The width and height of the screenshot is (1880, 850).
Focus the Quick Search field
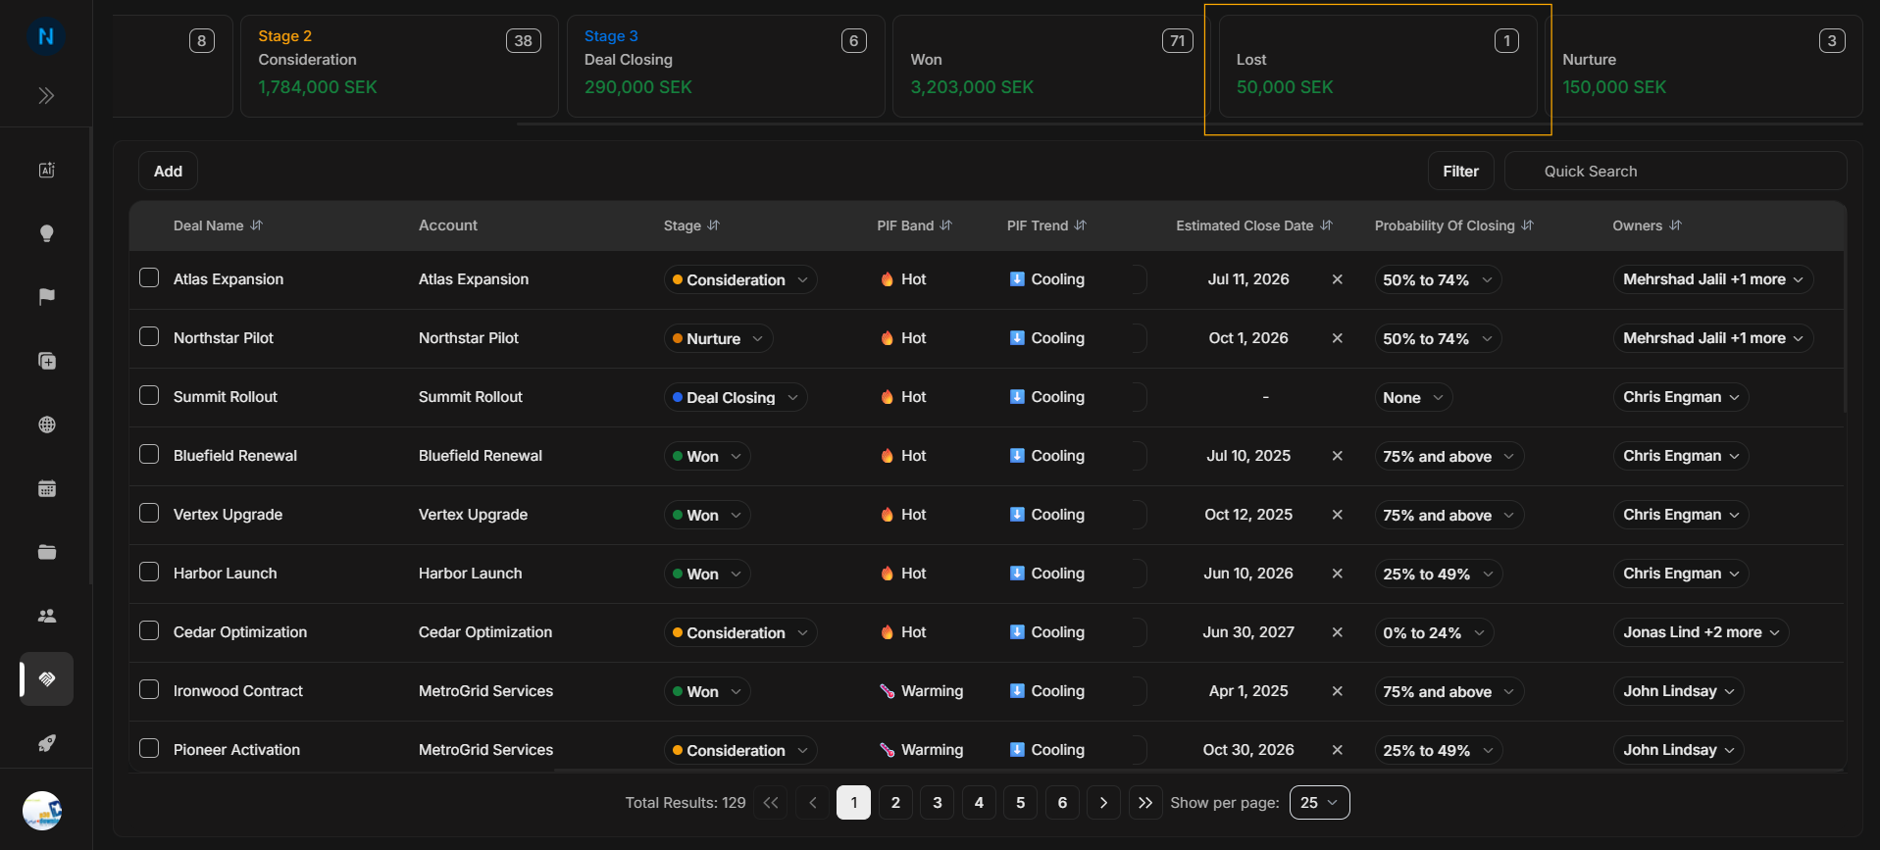[x=1675, y=171]
